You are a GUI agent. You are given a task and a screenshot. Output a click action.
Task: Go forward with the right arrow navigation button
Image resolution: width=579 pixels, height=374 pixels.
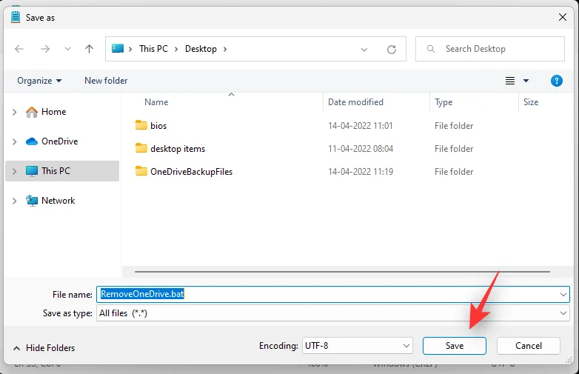coord(45,49)
